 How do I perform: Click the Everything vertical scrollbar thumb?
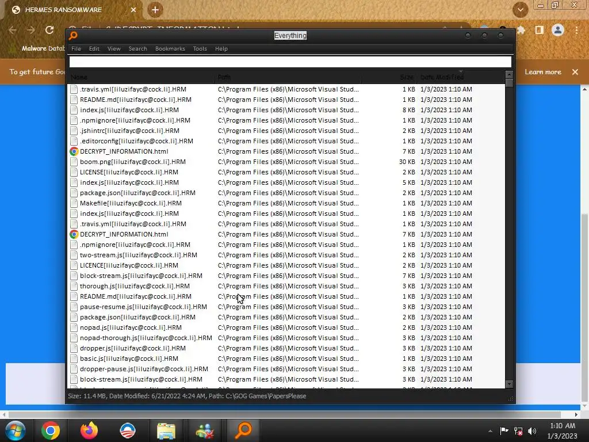[509, 83]
